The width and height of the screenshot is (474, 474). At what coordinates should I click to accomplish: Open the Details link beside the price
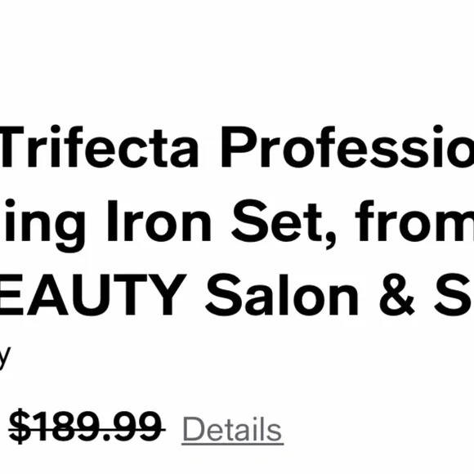tap(232, 429)
